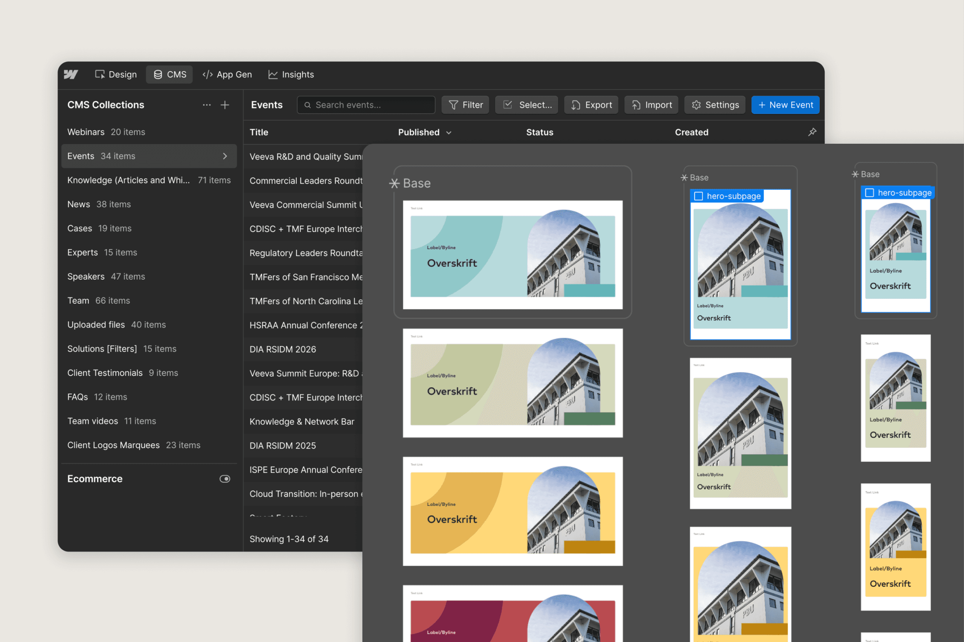Check the rightmost hero-subpage frame checkbox
The image size is (964, 642).
(869, 193)
